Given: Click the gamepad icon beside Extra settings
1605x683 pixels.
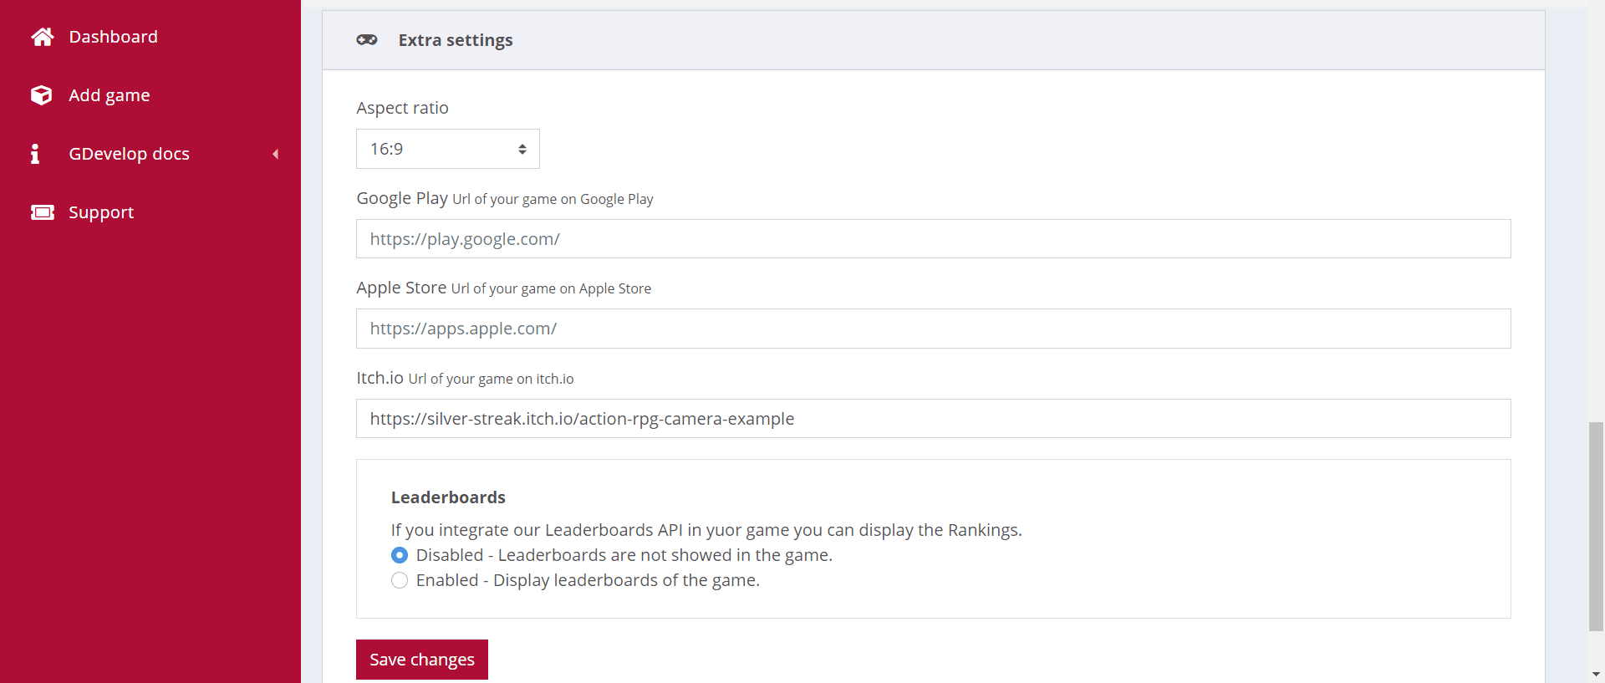Looking at the screenshot, I should click(367, 40).
